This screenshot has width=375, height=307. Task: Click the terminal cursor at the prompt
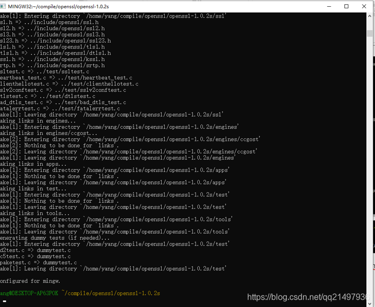(x=5, y=301)
